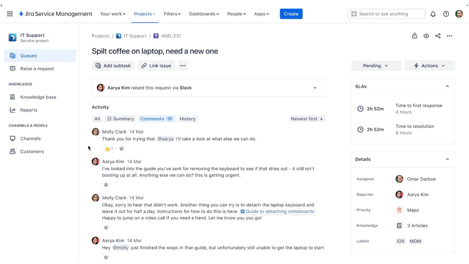Image resolution: width=469 pixels, height=264 pixels.
Task: Open the Actions dropdown
Action: tap(429, 66)
